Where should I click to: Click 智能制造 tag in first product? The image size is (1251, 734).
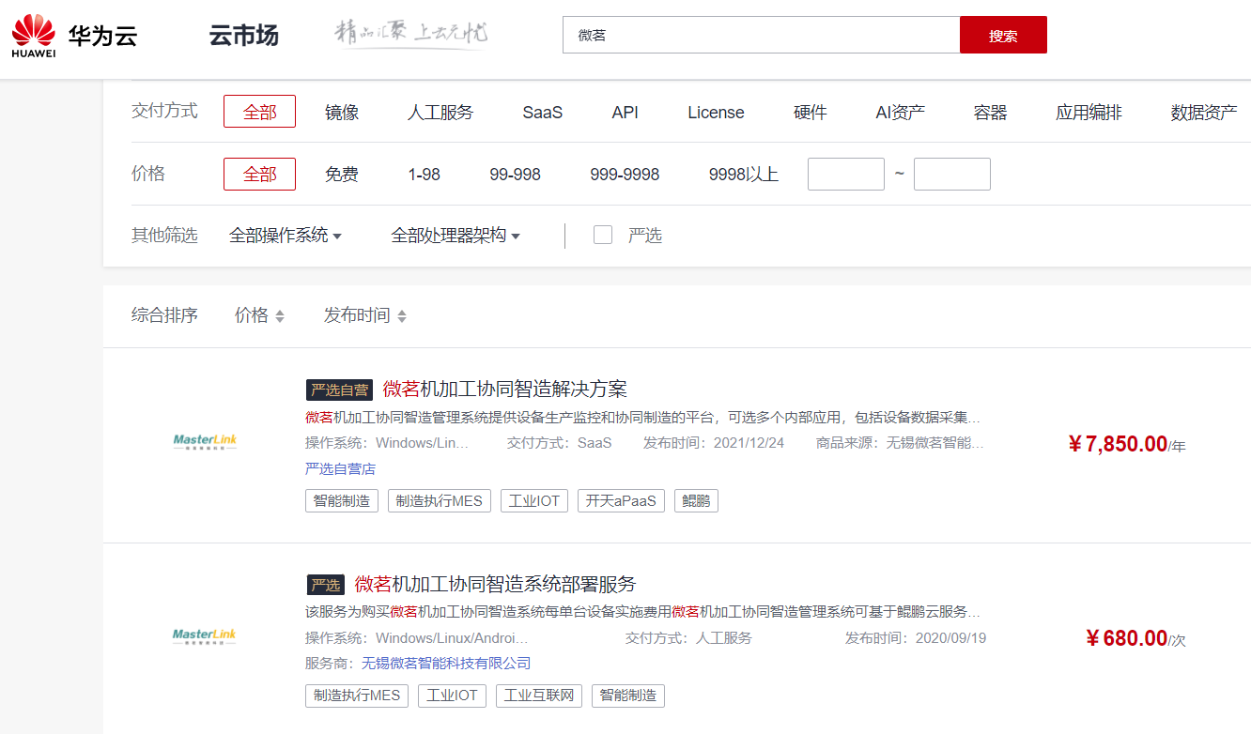point(342,500)
